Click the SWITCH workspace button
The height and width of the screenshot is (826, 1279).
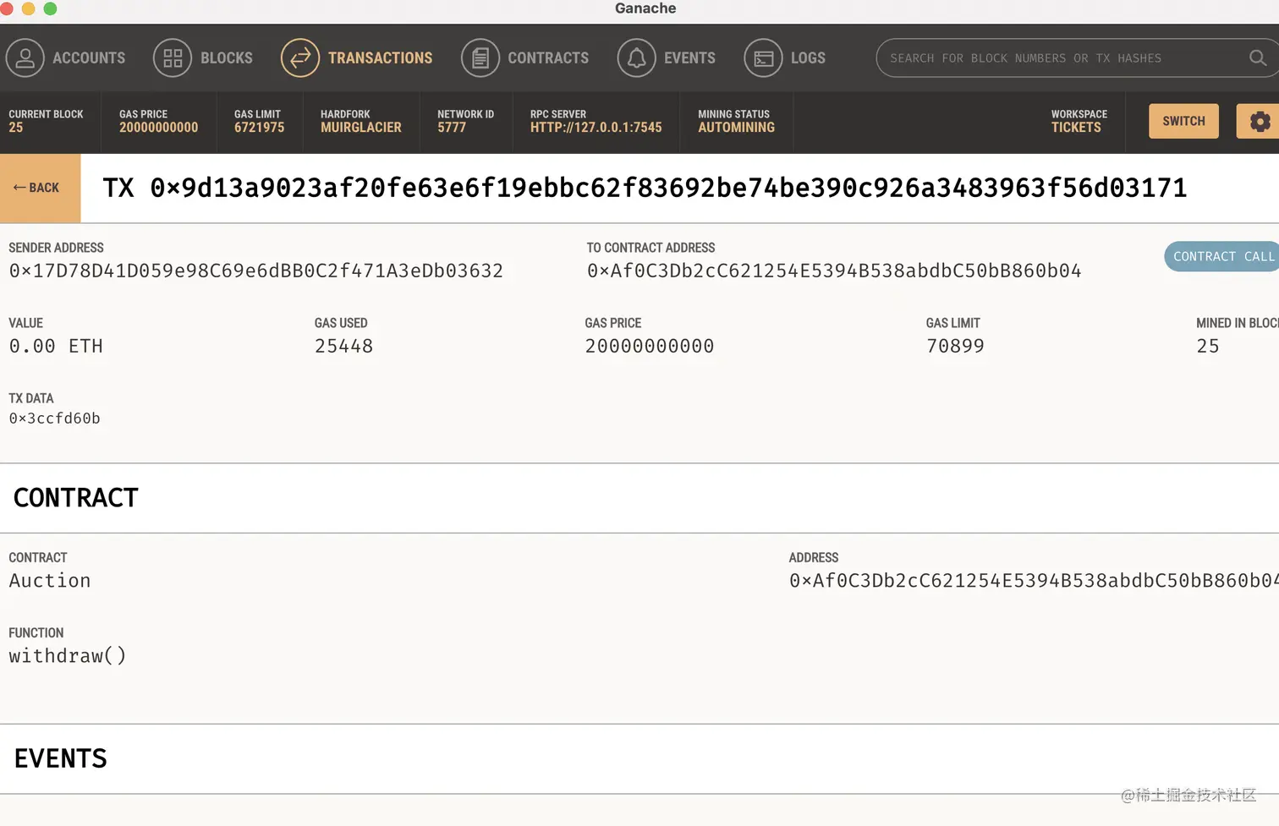click(1183, 121)
